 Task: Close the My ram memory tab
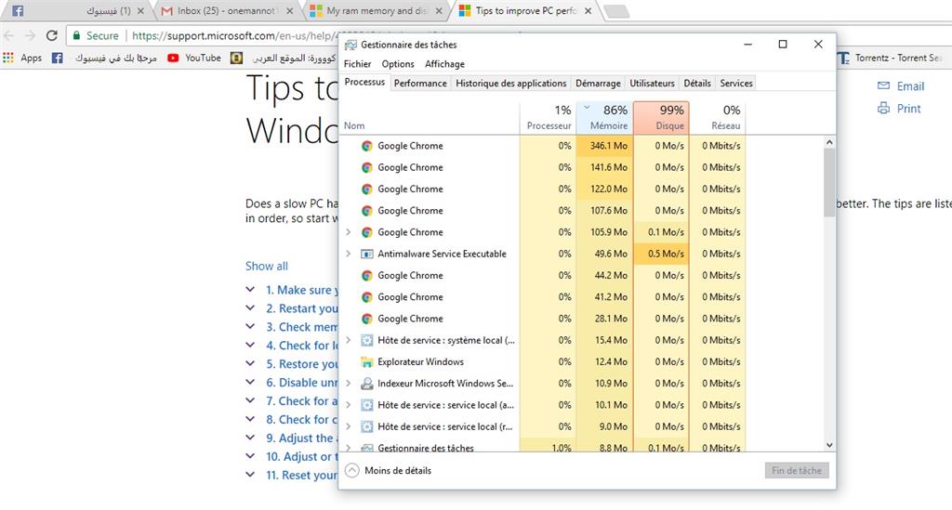click(439, 11)
